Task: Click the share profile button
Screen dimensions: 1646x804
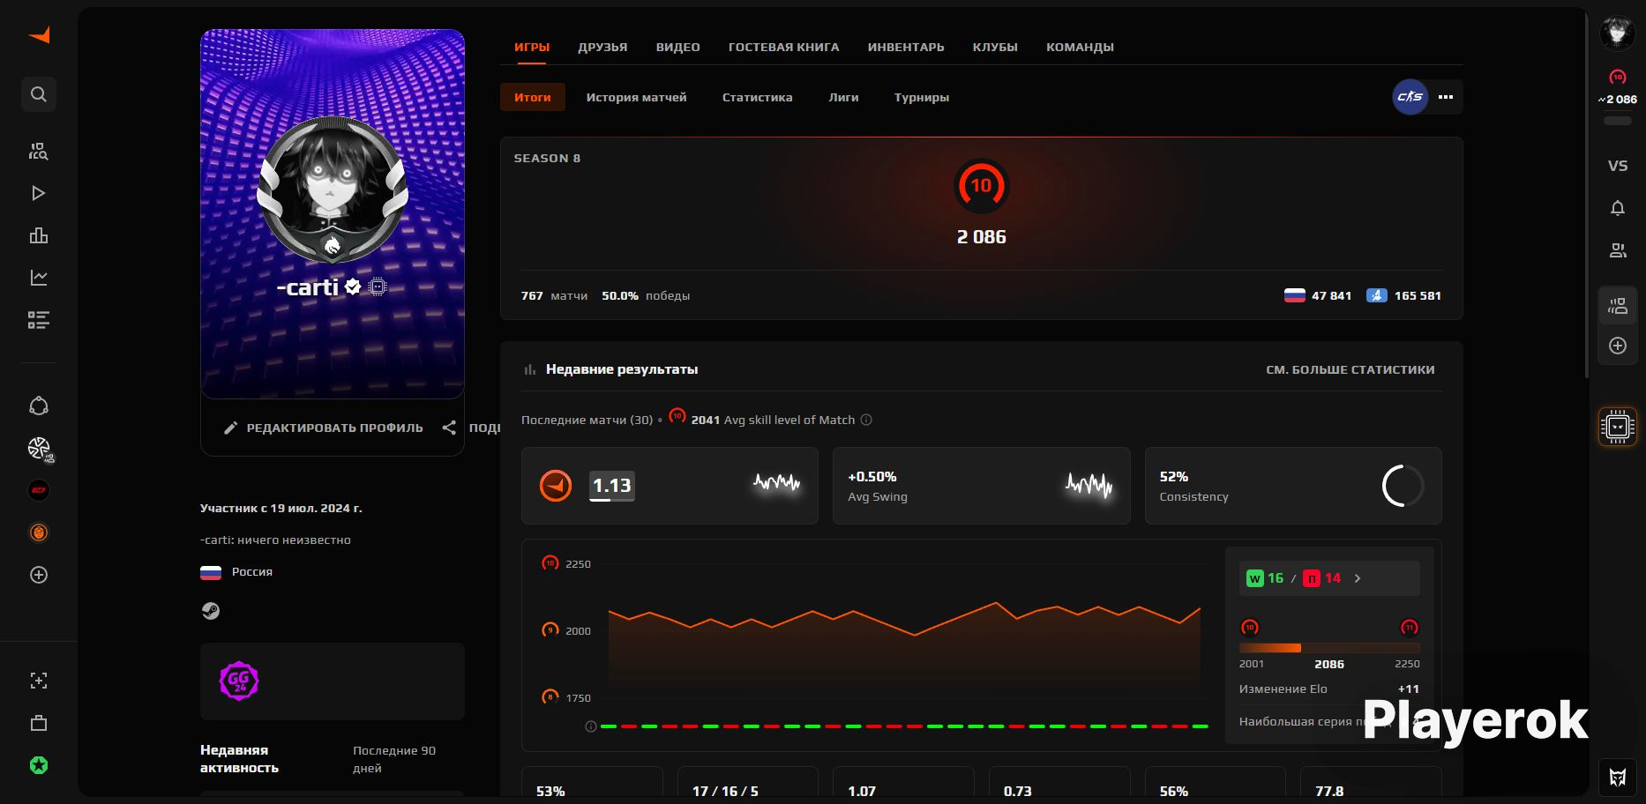Action: tap(471, 428)
